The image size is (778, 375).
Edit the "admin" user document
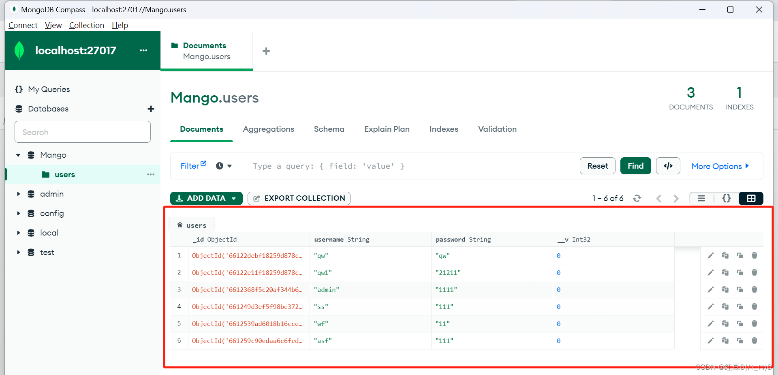pyautogui.click(x=711, y=289)
